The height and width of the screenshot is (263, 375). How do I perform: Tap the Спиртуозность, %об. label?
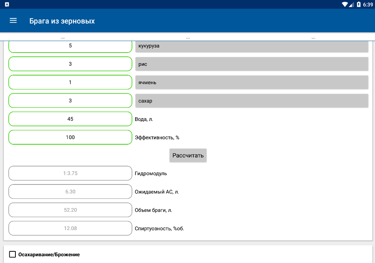(x=159, y=228)
